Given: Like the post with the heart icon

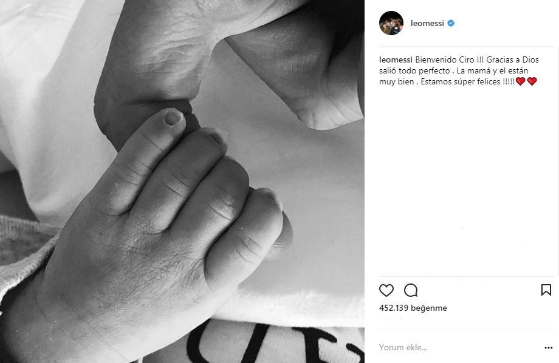Looking at the screenshot, I should (386, 290).
